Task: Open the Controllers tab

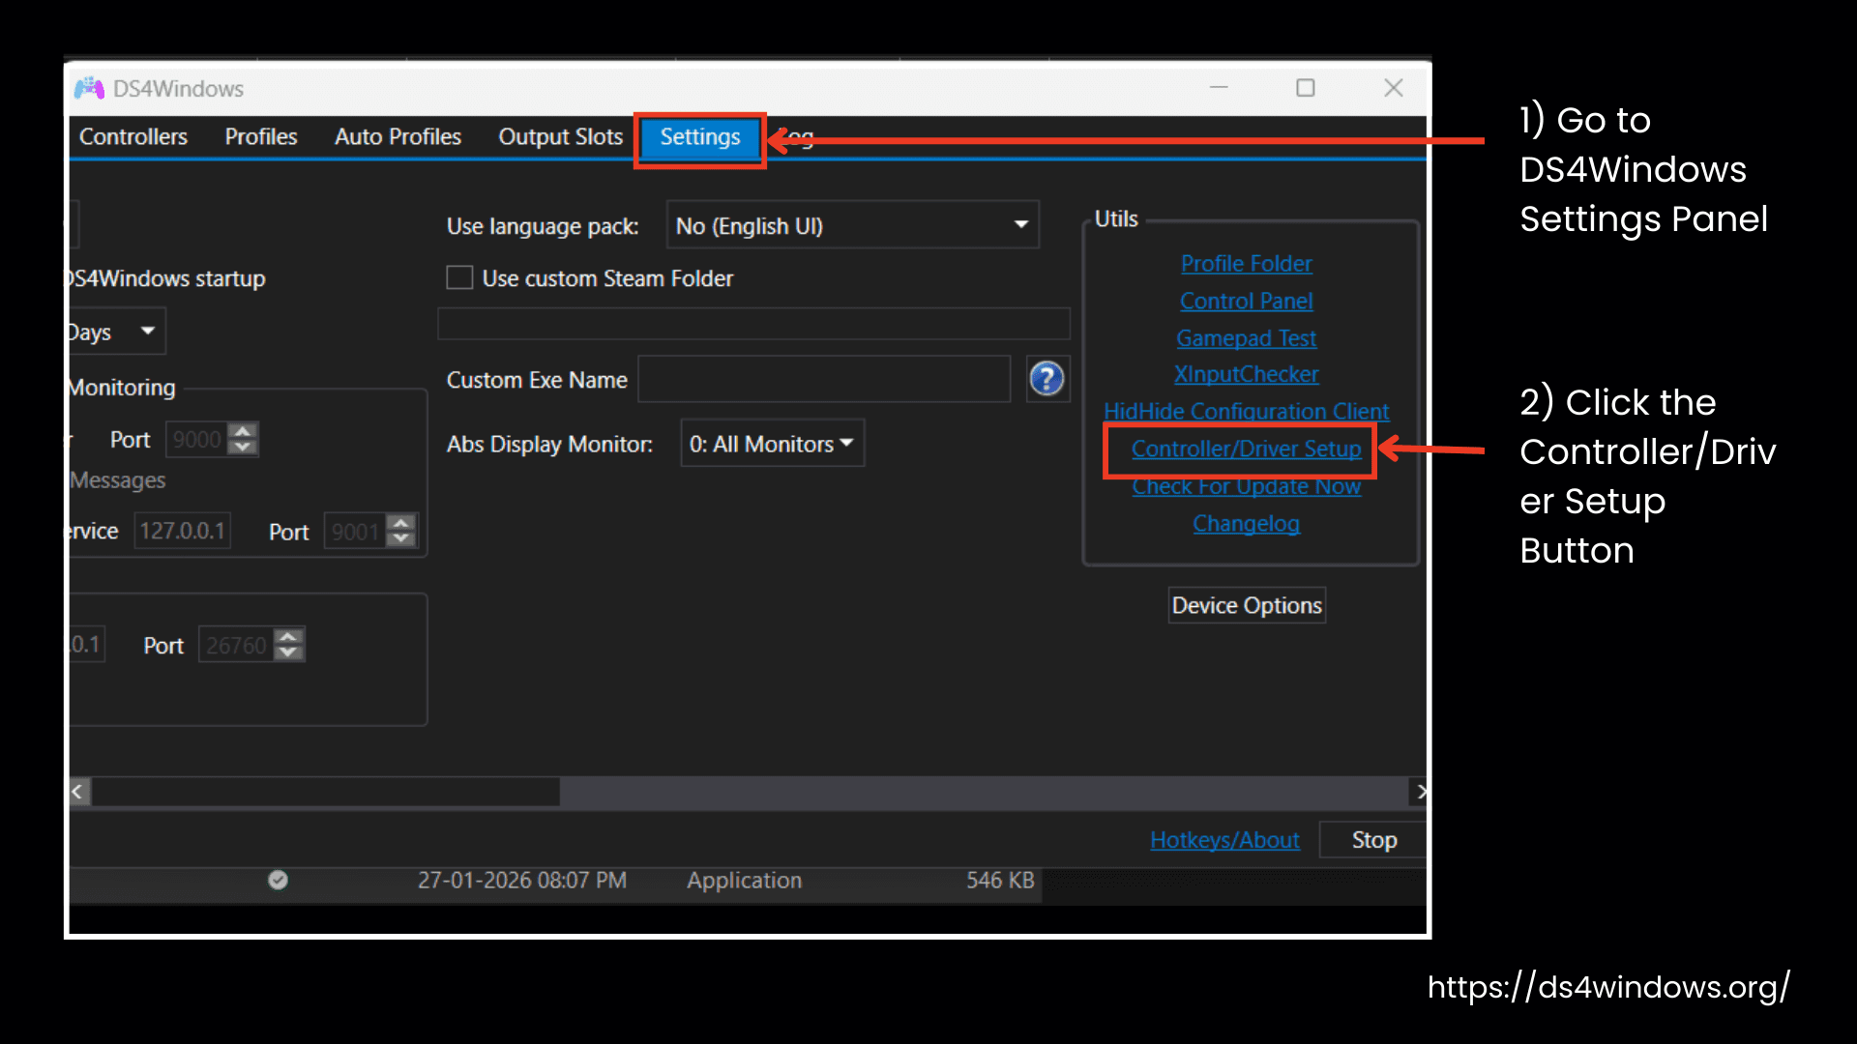Action: point(133,137)
